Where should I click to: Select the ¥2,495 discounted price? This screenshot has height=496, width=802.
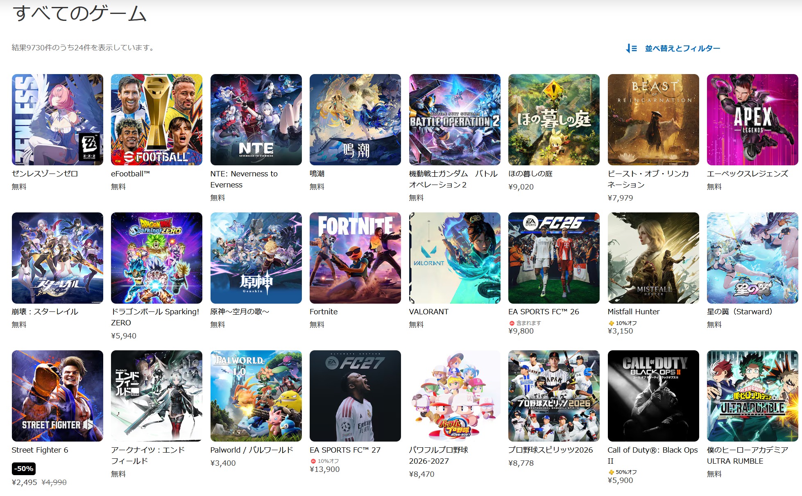tap(25, 482)
